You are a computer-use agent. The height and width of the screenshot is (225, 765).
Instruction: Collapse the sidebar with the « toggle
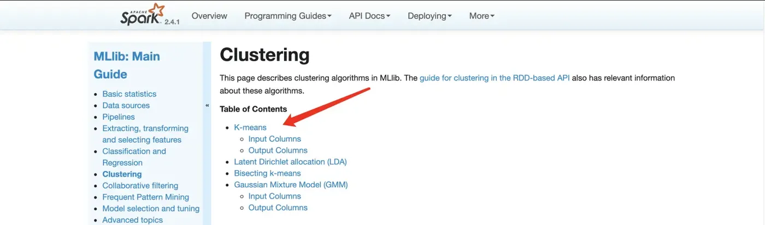click(x=207, y=105)
